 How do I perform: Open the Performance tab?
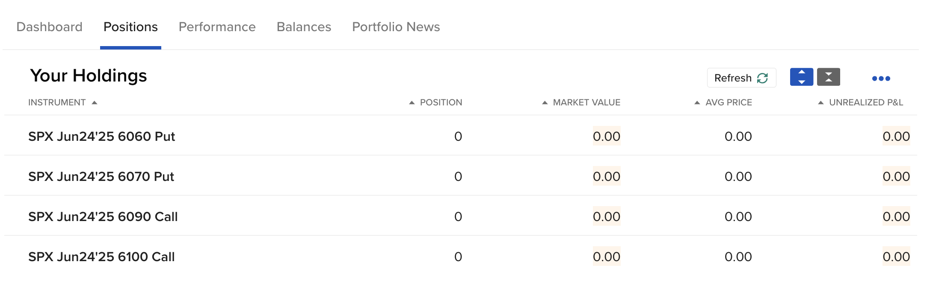tap(217, 27)
